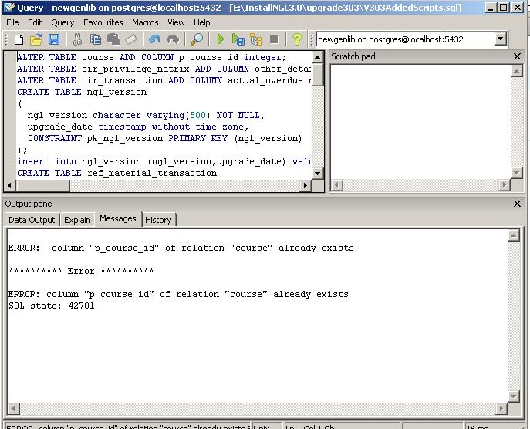Open help with question mark icon
This screenshot has height=429, width=530.
click(x=297, y=39)
